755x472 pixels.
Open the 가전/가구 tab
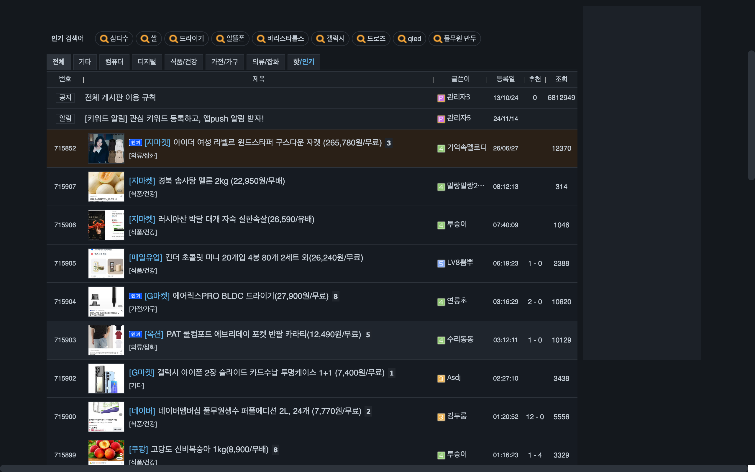pos(225,62)
